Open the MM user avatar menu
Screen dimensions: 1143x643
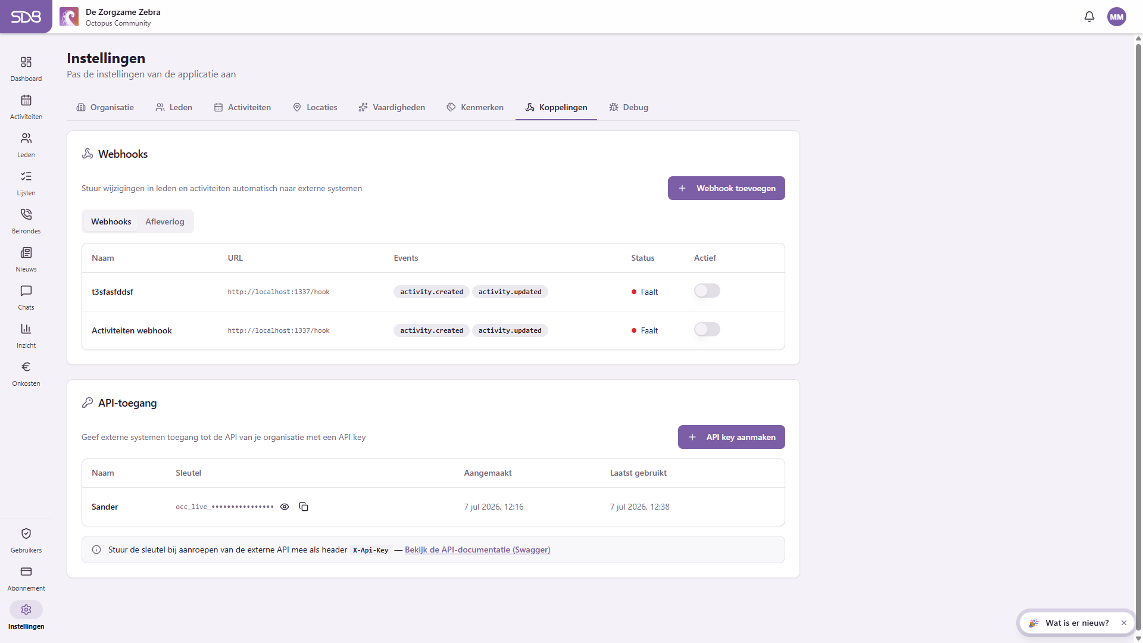1117,17
